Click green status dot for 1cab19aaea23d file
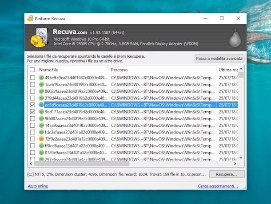 [x=41, y=84]
